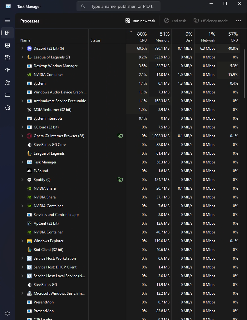Image resolution: width=247 pixels, height=320 pixels.
Task: Sort by the Memory column header
Action: (160, 36)
